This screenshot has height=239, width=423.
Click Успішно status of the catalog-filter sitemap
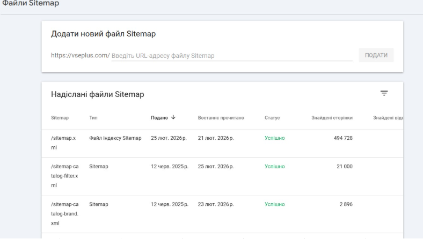(x=274, y=167)
